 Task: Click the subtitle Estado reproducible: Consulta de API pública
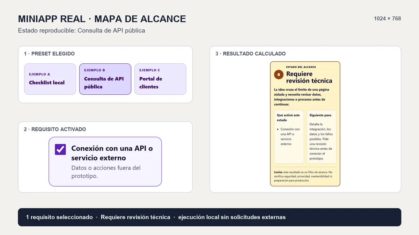(81, 31)
